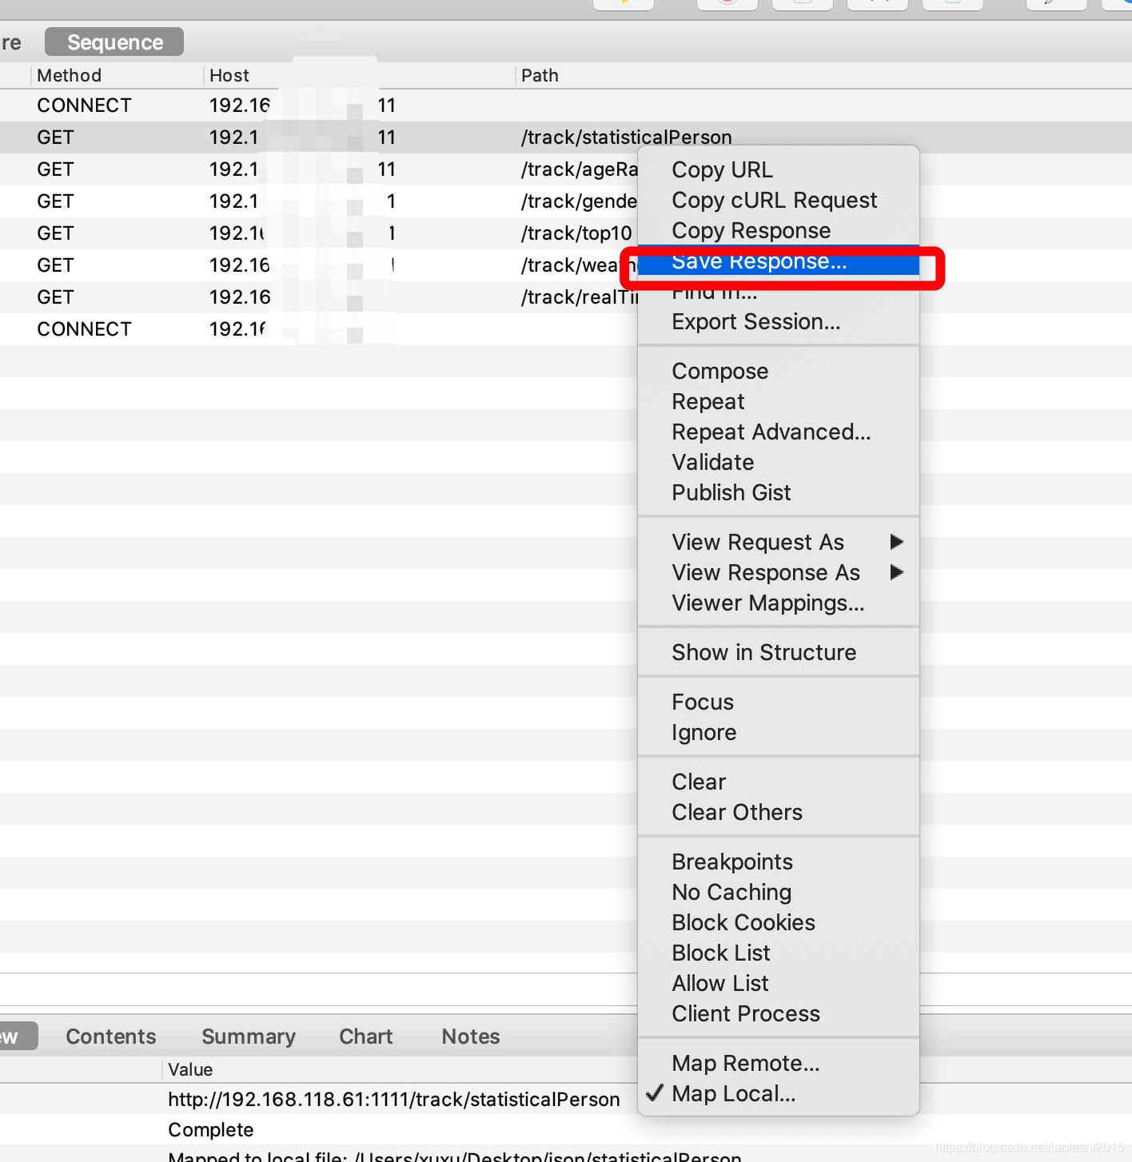Select the last CONNECT request row
This screenshot has height=1162, width=1132.
320,329
